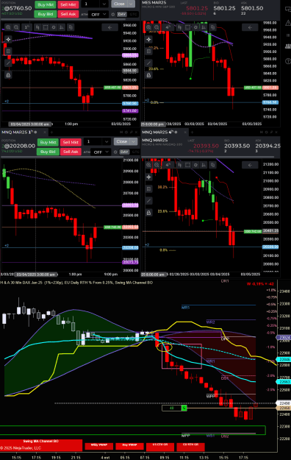
Task: Select DAY time-in-force in MNQ order panel
Action: click(124, 152)
